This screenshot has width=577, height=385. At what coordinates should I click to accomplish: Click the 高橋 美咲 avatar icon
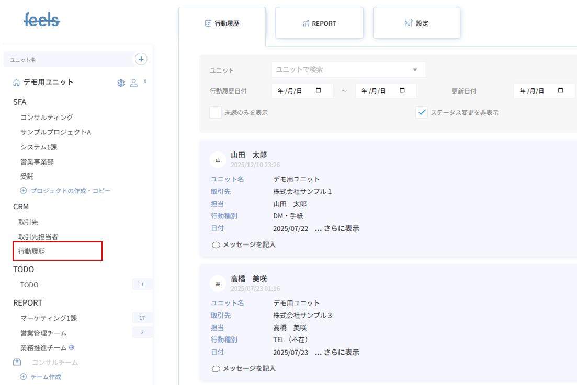[x=218, y=284]
